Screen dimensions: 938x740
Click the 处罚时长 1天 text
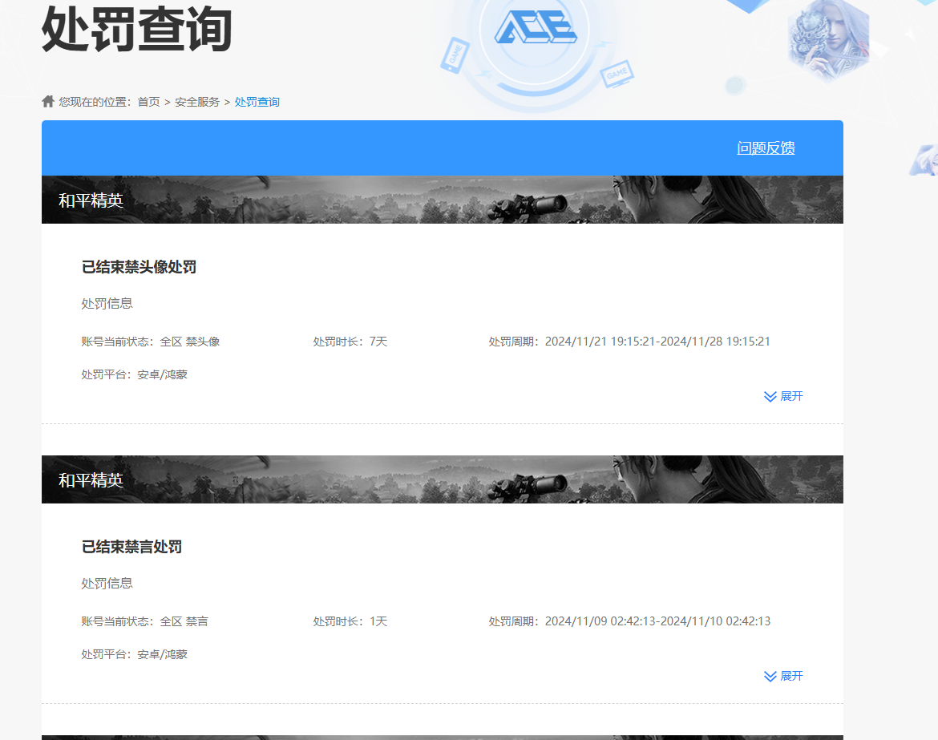[x=350, y=621]
